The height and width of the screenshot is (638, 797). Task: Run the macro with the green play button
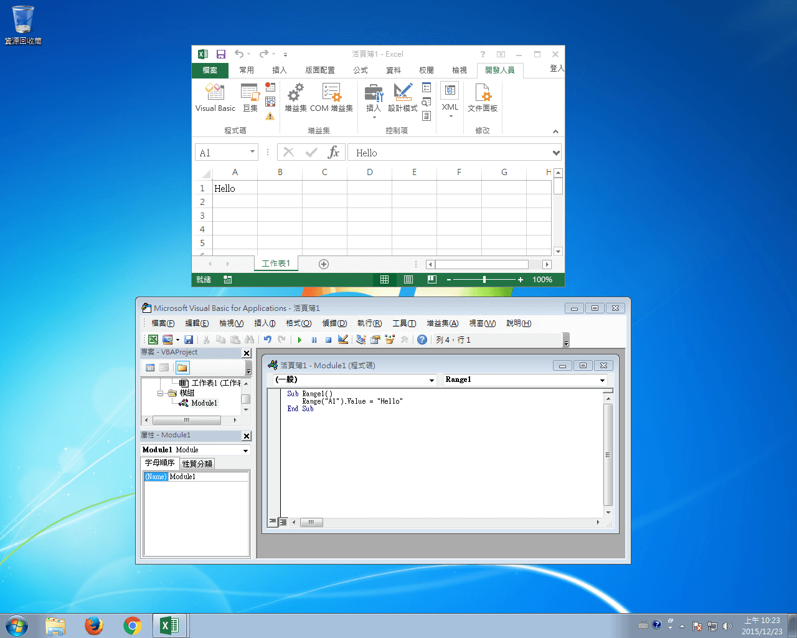click(299, 340)
